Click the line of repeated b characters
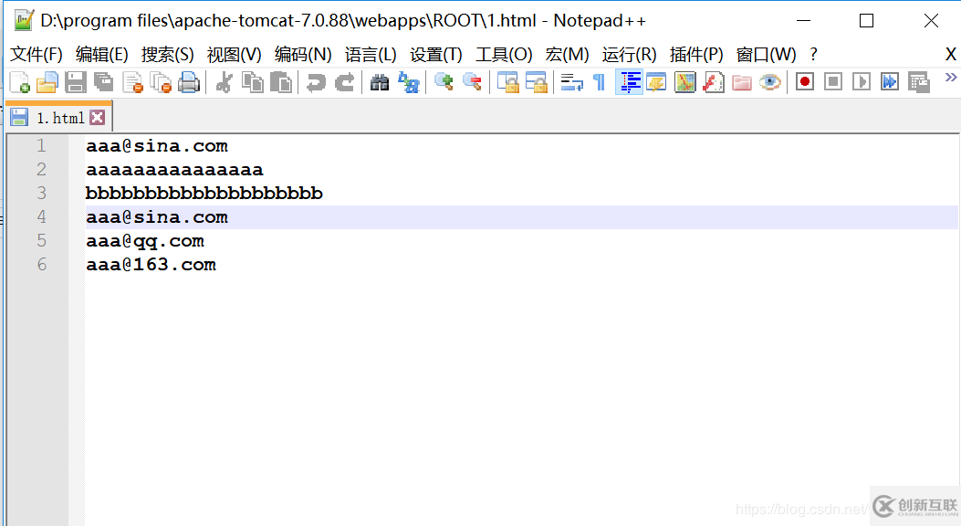Viewport: 961px width, 526px height. pyautogui.click(x=204, y=193)
